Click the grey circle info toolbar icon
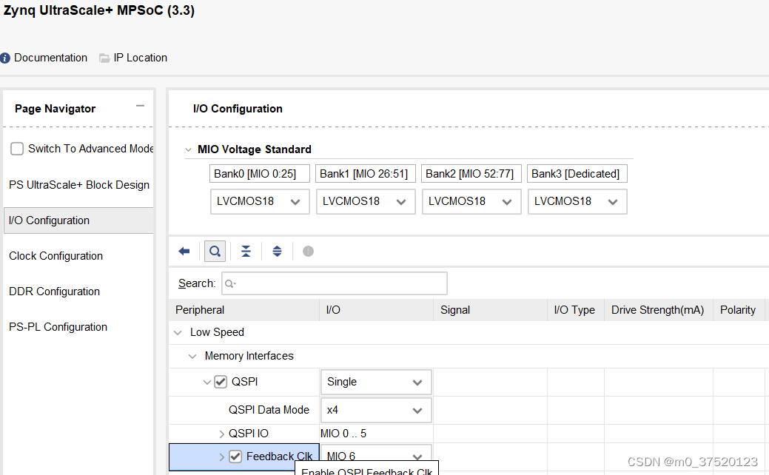 [x=308, y=252]
